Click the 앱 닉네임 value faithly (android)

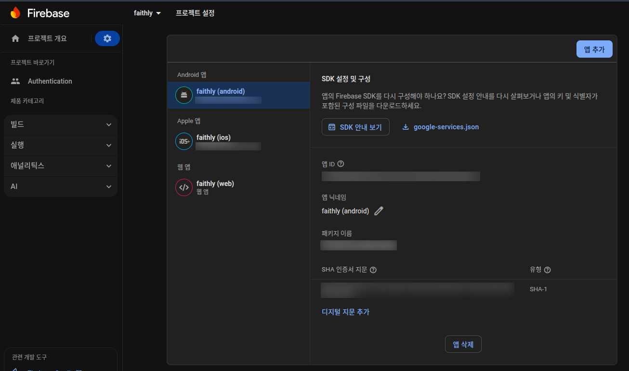345,211
